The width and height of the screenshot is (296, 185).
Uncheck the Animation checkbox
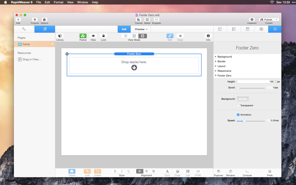(x=238, y=115)
